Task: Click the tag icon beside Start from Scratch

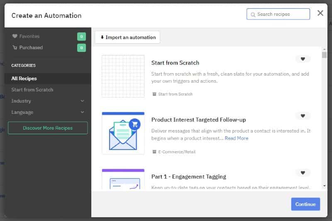Action: pos(154,94)
